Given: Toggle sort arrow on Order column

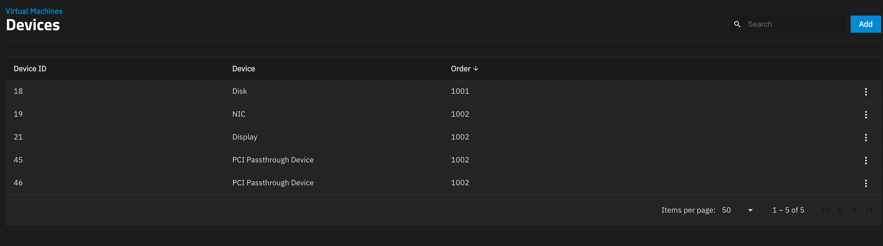Looking at the screenshot, I should [476, 69].
